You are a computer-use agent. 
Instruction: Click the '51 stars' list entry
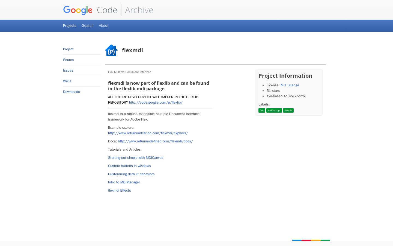coord(273,91)
